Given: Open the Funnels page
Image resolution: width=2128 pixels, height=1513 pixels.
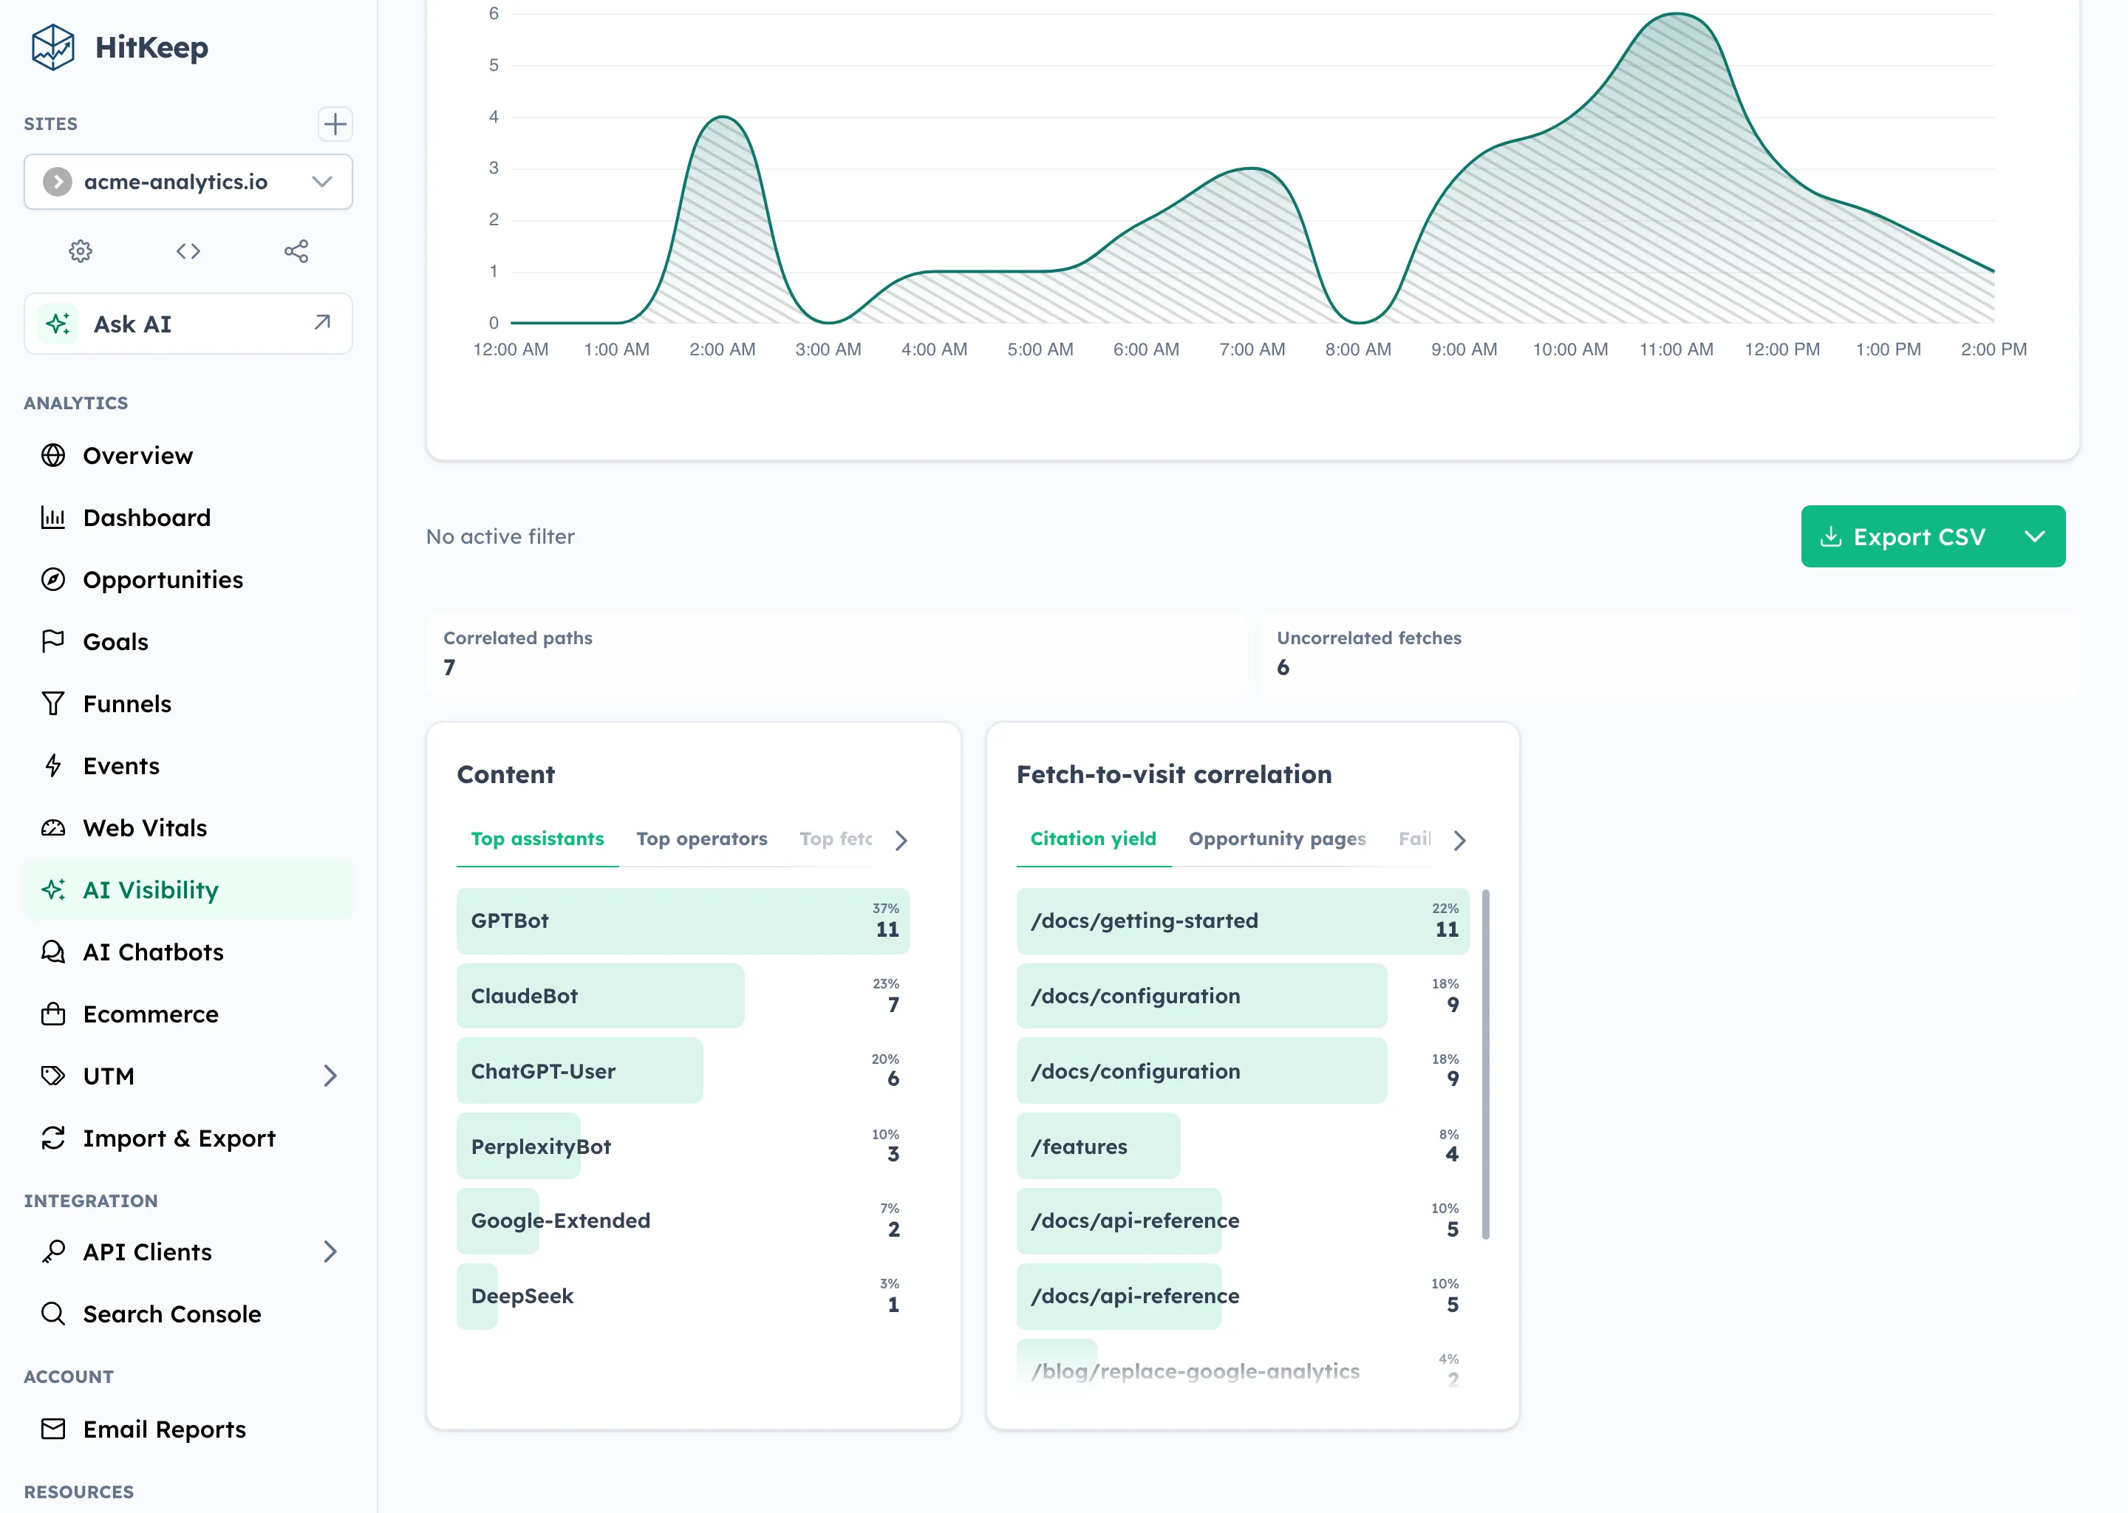Looking at the screenshot, I should point(188,703).
